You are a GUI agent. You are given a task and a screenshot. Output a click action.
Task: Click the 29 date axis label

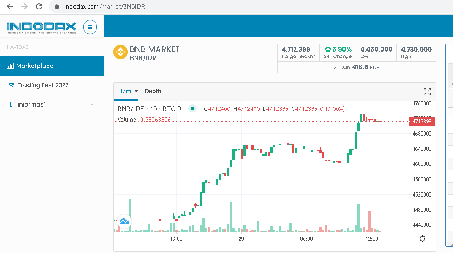pos(241,239)
